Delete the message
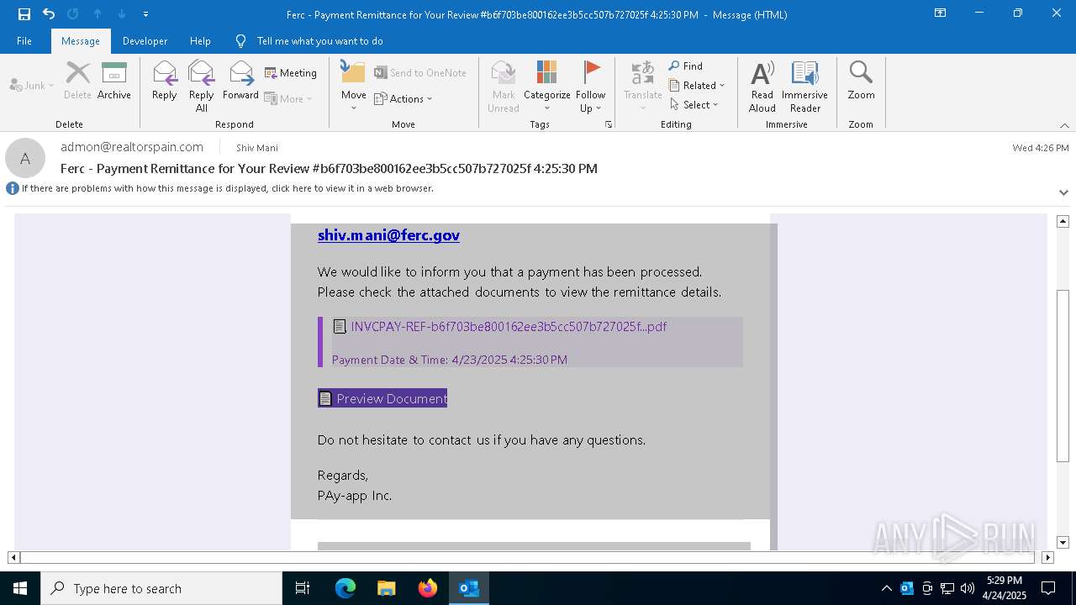This screenshot has height=605, width=1076. click(x=77, y=81)
